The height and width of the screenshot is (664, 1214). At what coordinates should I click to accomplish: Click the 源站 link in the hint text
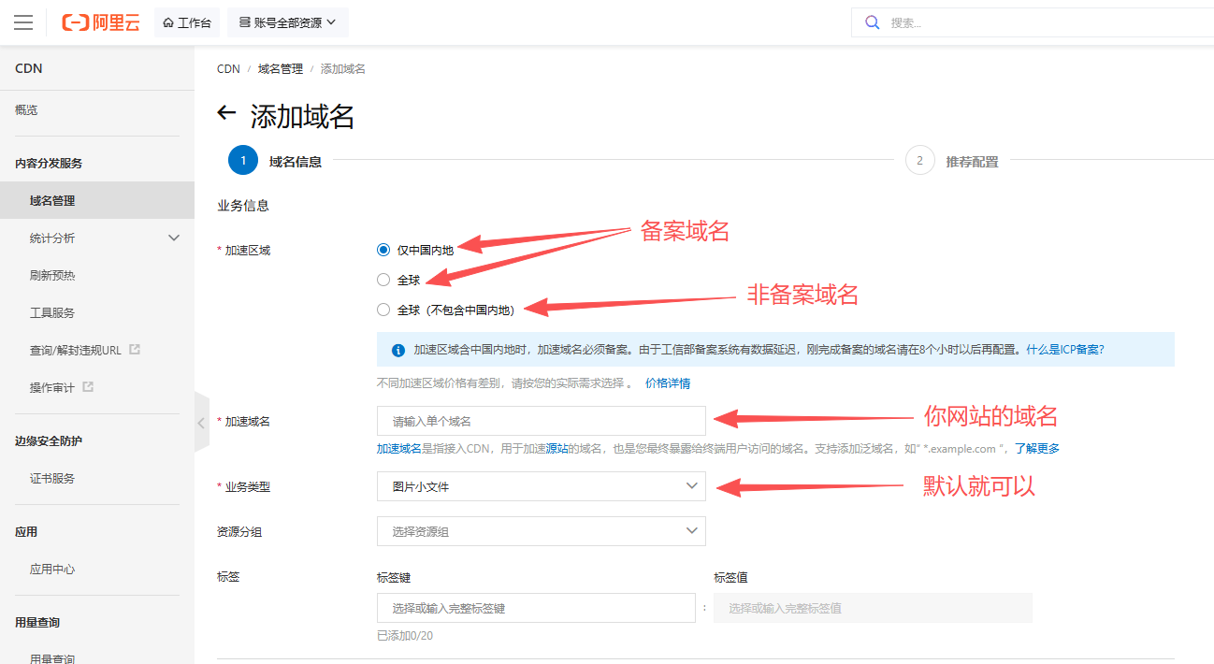tap(557, 448)
